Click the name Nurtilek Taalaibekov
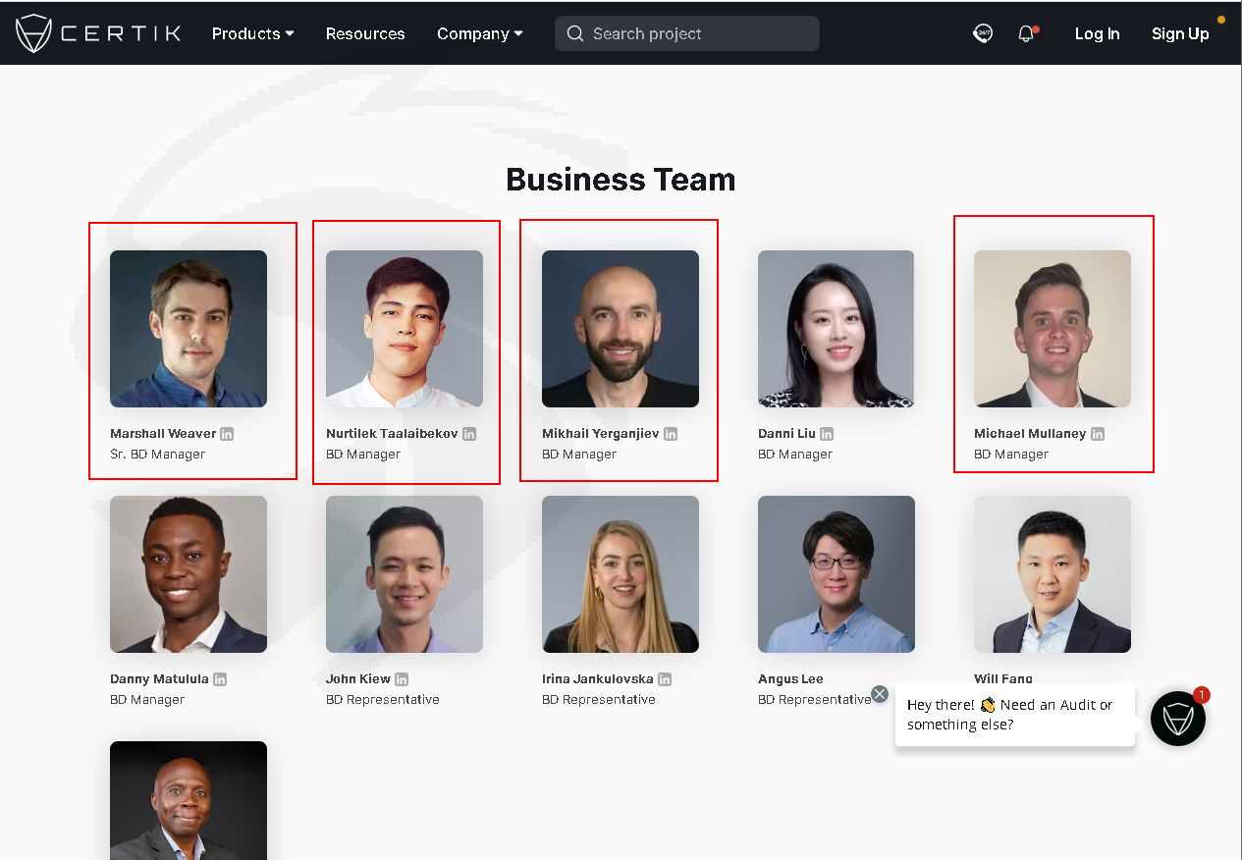1242x860 pixels. 392,433
